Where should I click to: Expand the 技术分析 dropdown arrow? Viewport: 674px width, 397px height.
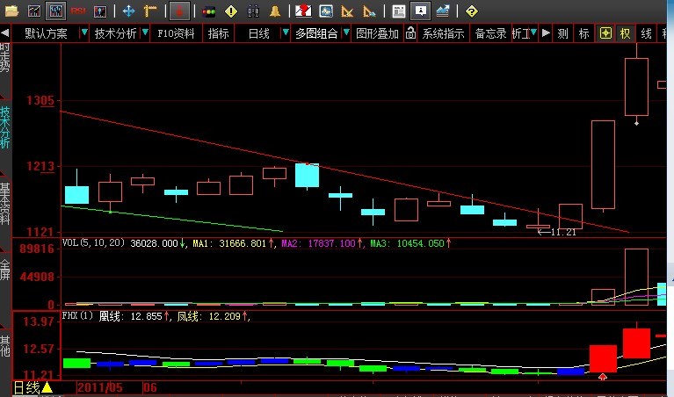[x=145, y=32]
